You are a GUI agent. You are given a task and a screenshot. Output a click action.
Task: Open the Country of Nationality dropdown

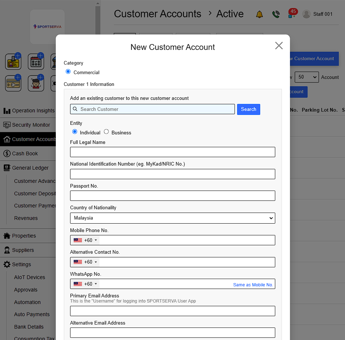click(x=172, y=218)
